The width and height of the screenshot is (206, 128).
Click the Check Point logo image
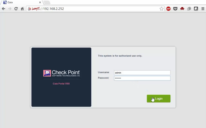point(62,73)
